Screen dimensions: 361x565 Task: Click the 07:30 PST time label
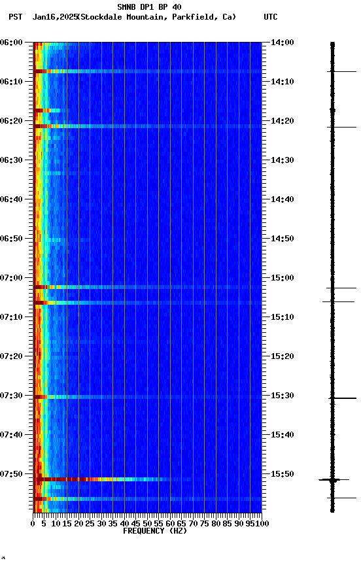pos(11,396)
